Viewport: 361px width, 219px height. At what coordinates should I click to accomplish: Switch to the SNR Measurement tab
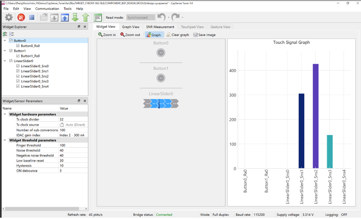160,27
